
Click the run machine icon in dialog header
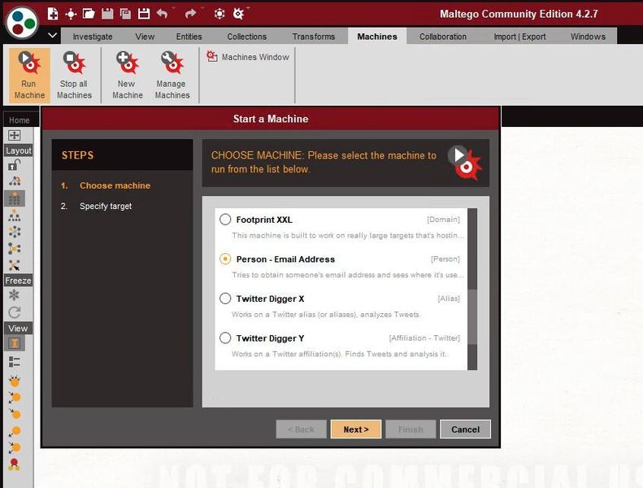pyautogui.click(x=465, y=163)
